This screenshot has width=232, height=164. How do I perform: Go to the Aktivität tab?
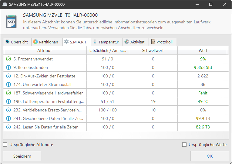[x=135, y=42]
